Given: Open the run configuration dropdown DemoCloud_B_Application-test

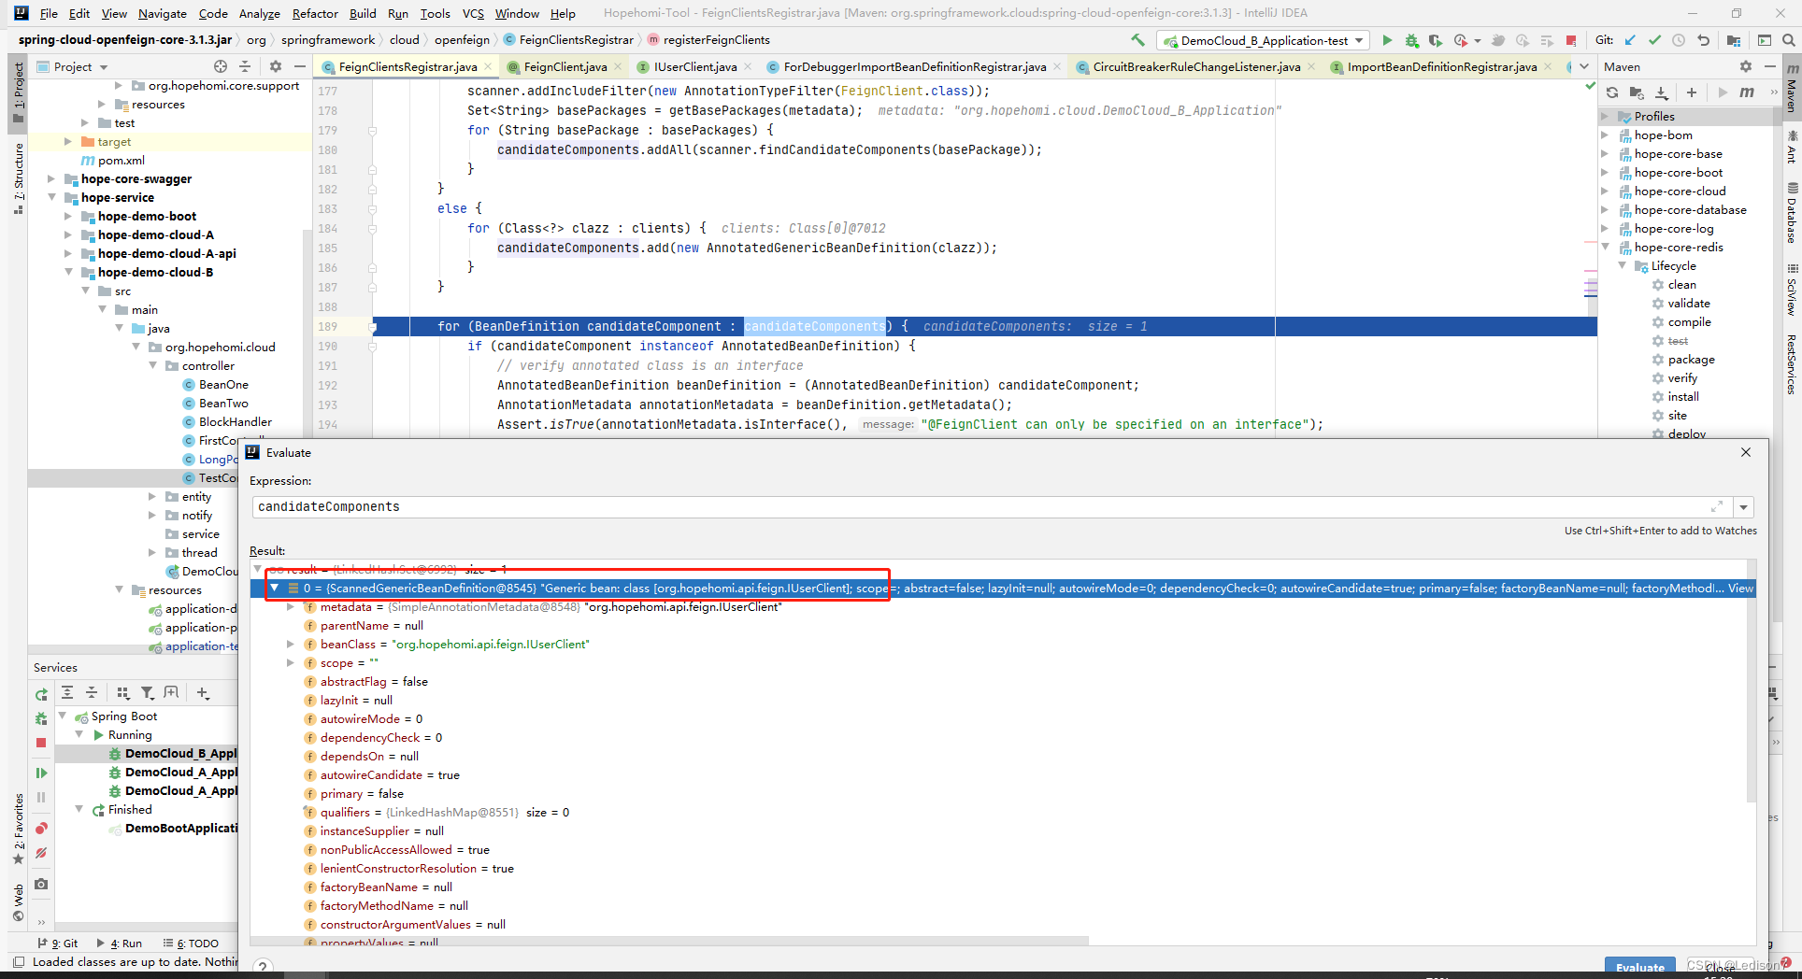Looking at the screenshot, I should [x=1263, y=40].
